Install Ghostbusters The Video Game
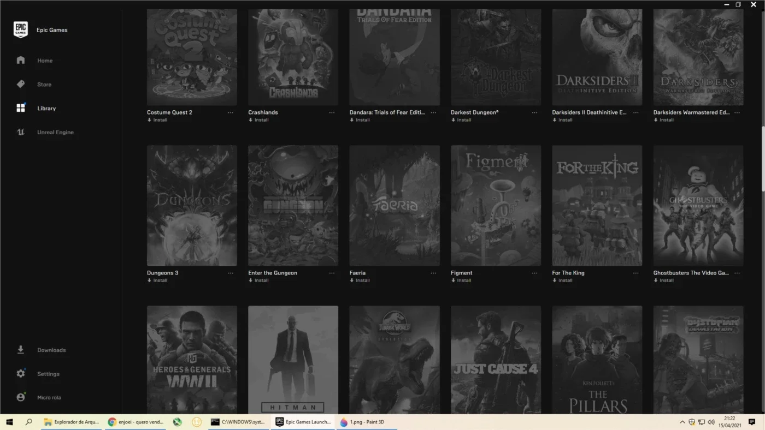Viewport: 765px width, 430px height. tap(664, 280)
